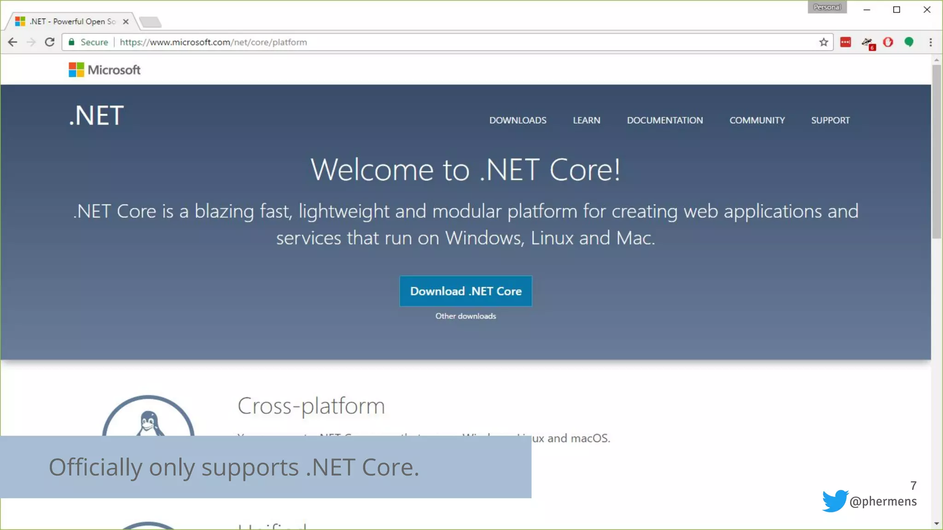This screenshot has width=943, height=530.
Task: Click the vertical scrollbar thumb
Action: click(937, 152)
